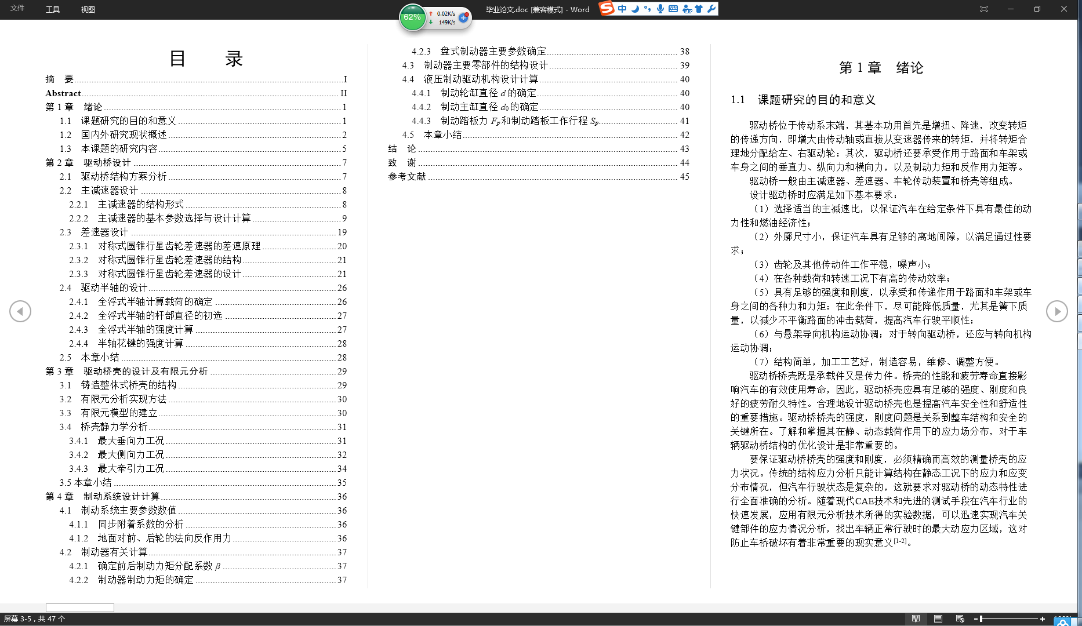Go to the next screen with right arrow
This screenshot has height=626, width=1082.
pyautogui.click(x=1056, y=311)
